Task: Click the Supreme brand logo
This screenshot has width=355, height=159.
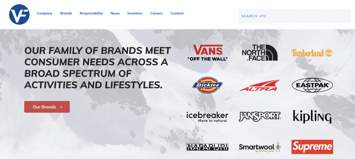Action: [x=312, y=147]
